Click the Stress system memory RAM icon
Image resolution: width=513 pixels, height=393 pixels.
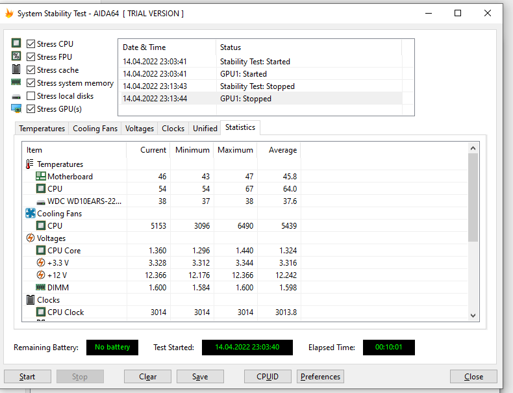coord(16,82)
